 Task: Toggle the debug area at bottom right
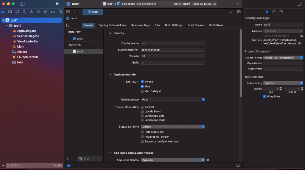click(238, 166)
